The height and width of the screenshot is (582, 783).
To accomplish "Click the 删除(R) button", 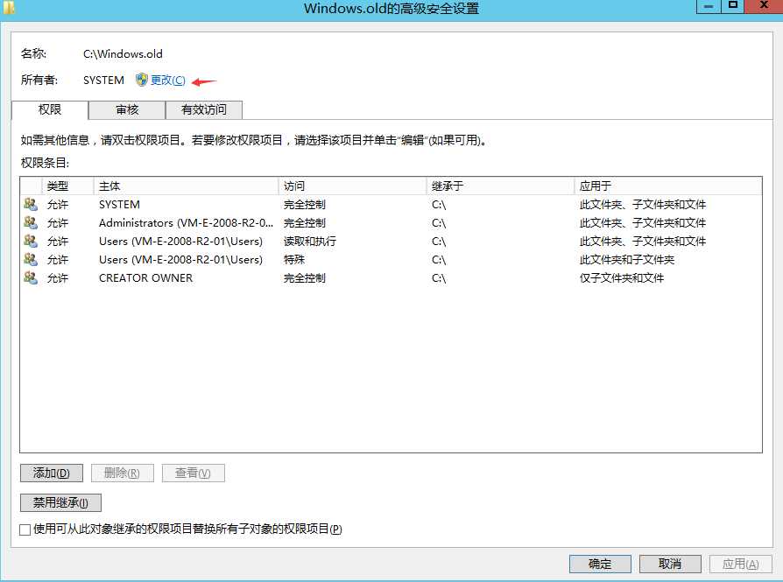I will (x=123, y=473).
